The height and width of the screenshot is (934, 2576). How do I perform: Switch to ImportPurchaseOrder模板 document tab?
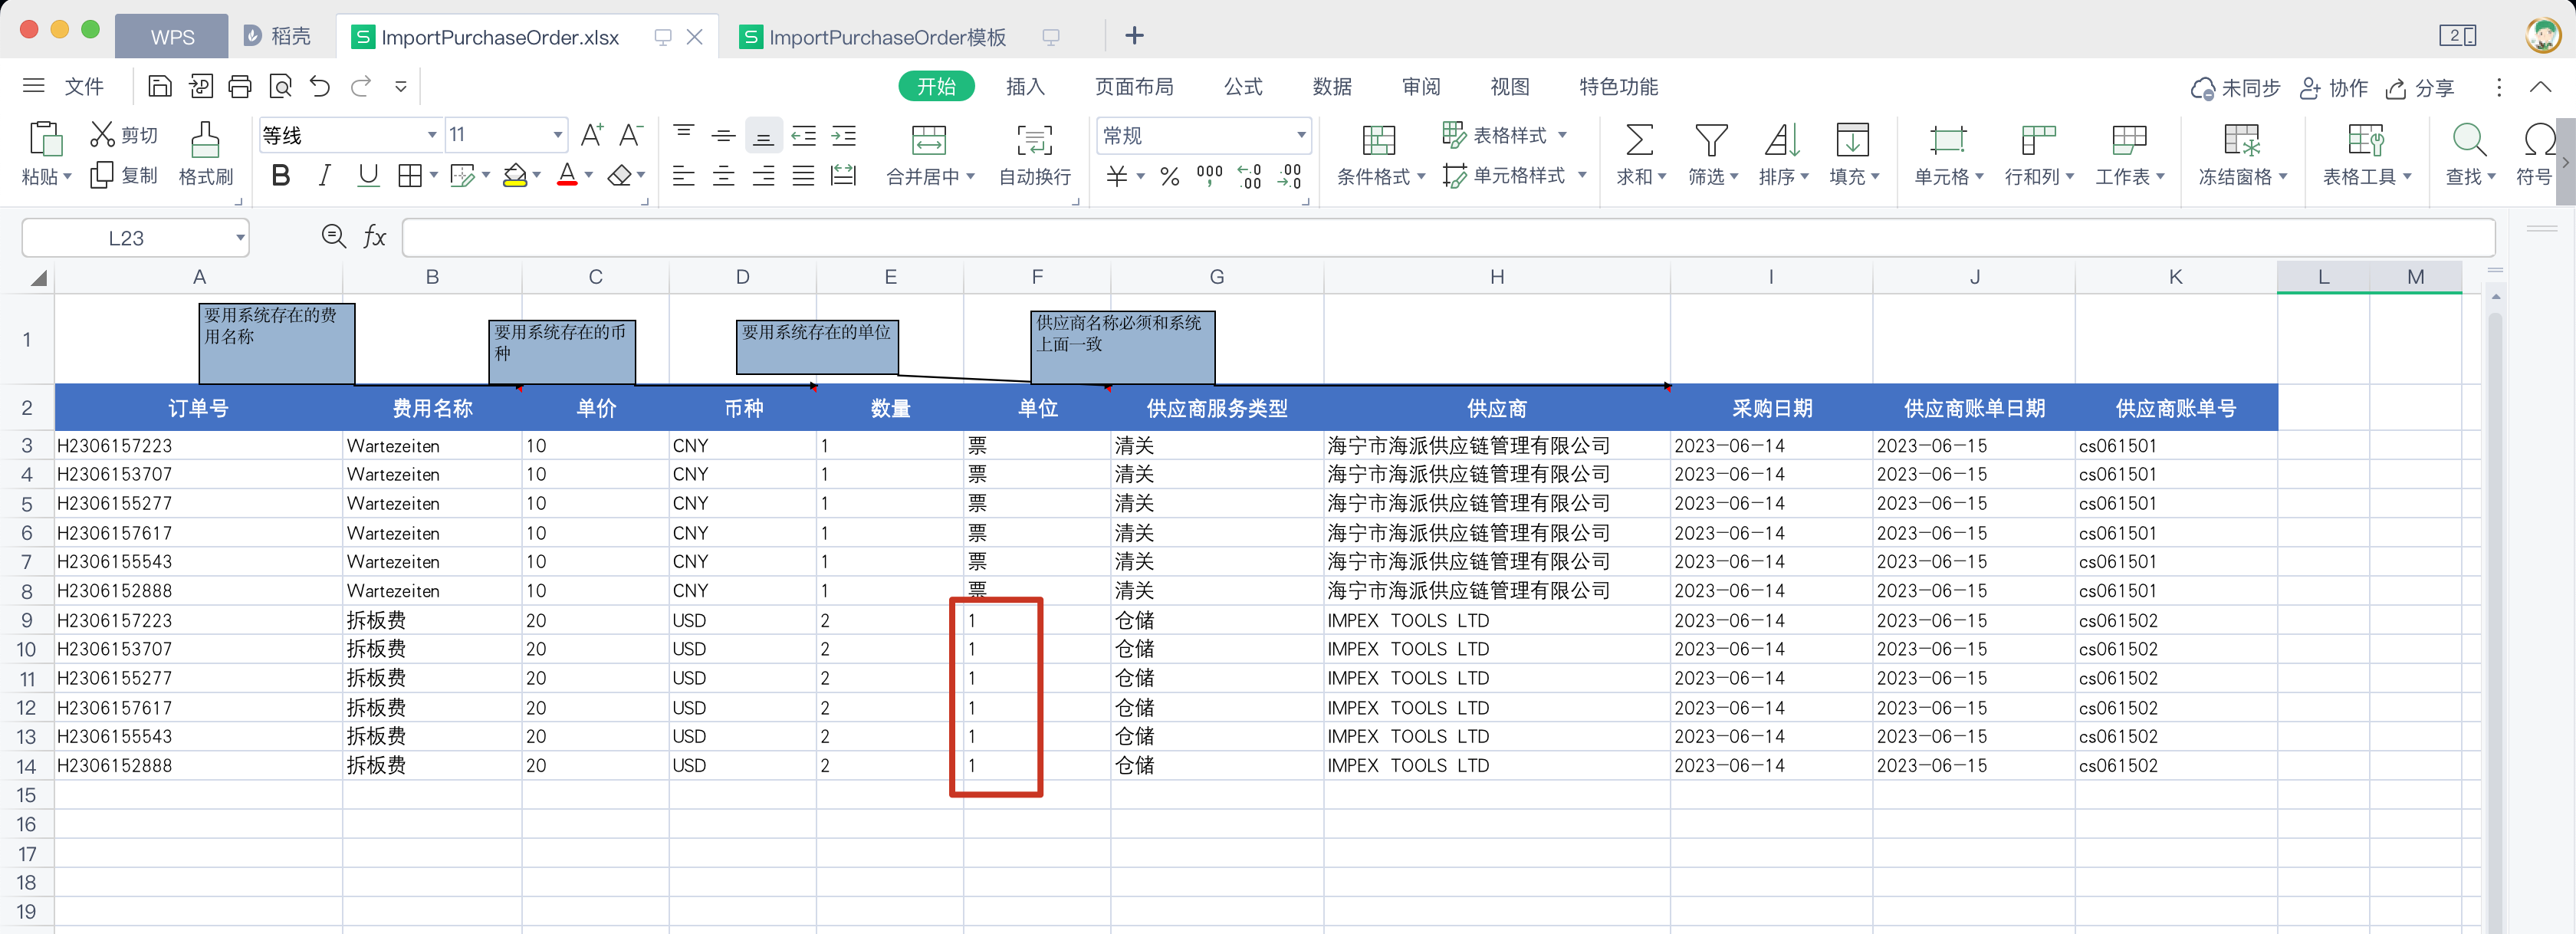point(886,38)
